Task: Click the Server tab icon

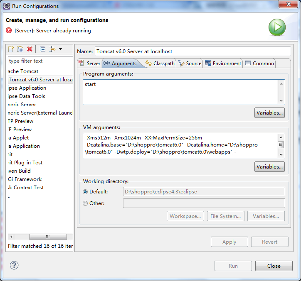Action: click(x=81, y=63)
